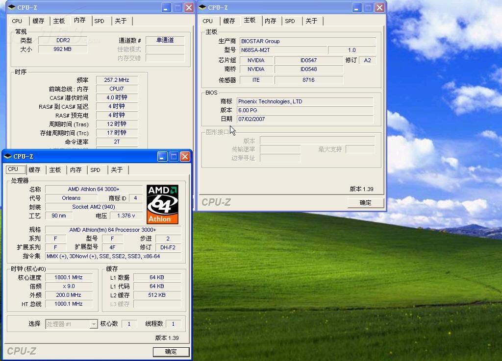Click the 4.0 时钟 CAS latency value
This screenshot has height=361, width=502.
[117, 97]
